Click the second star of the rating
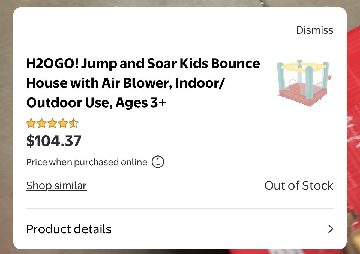This screenshot has height=254, width=360. [41, 124]
